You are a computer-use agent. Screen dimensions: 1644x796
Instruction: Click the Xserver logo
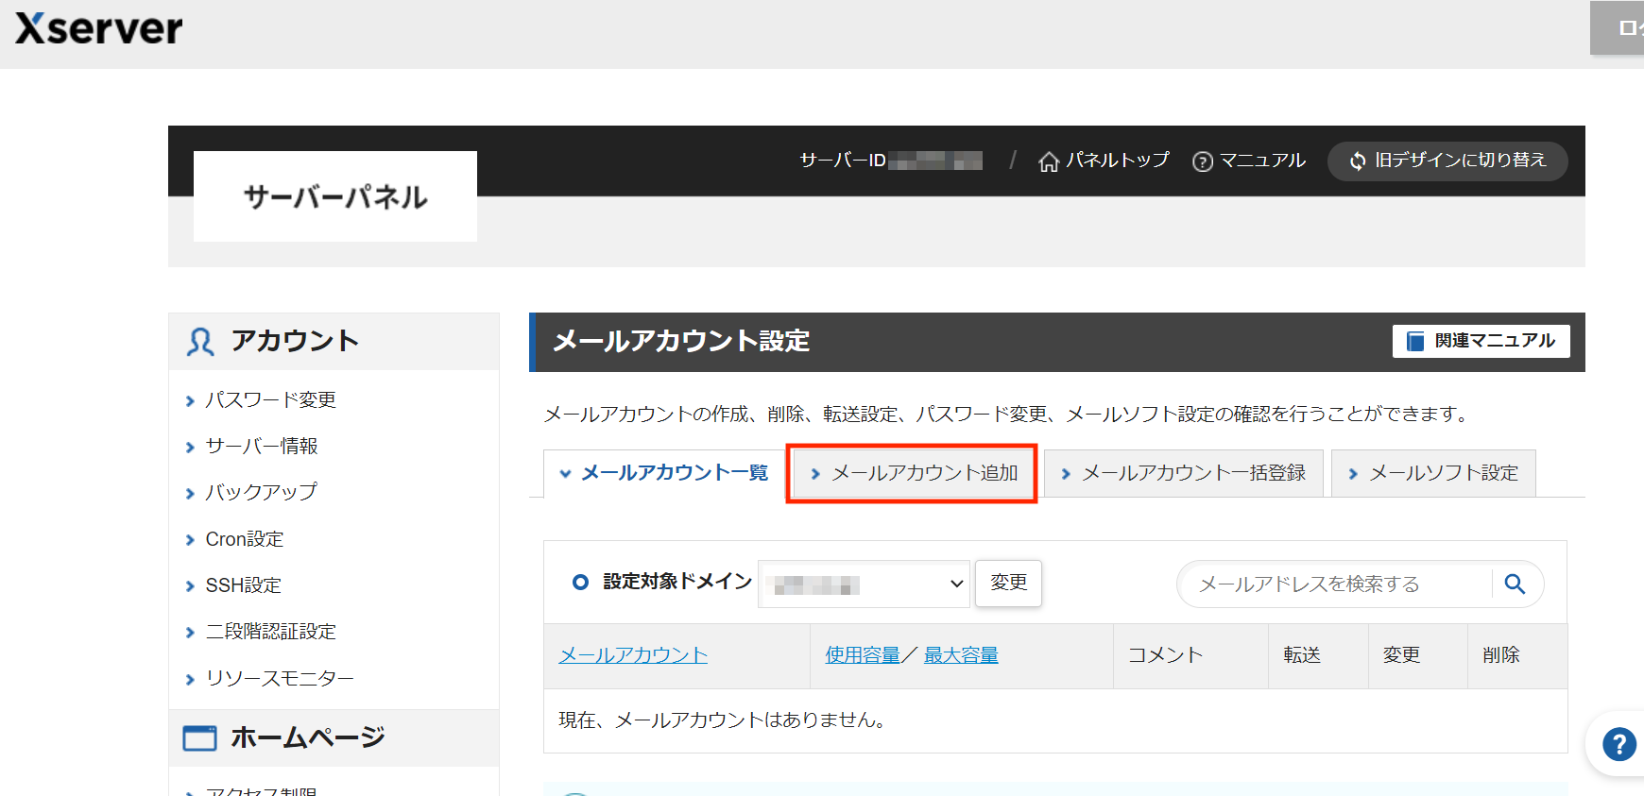tap(99, 29)
